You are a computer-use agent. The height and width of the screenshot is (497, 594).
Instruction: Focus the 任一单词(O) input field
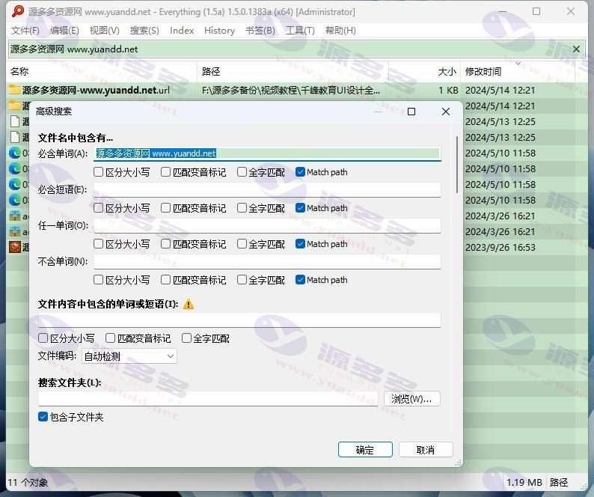click(x=268, y=225)
